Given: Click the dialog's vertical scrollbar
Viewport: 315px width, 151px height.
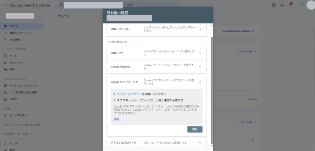Looking at the screenshot, I should point(212,90).
